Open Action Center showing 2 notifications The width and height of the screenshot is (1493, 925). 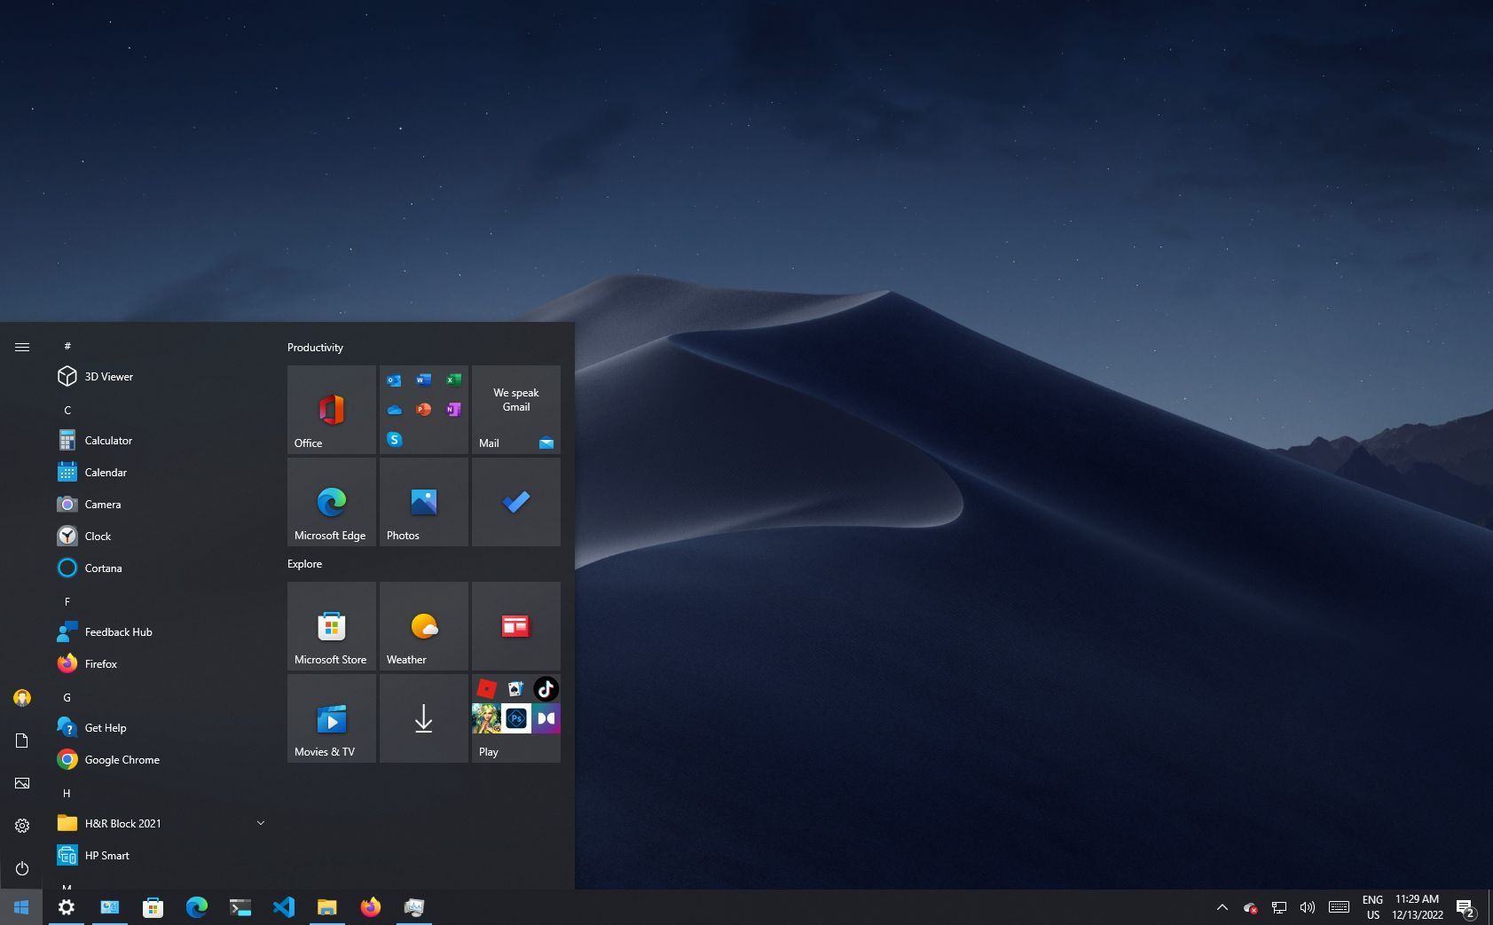[1465, 907]
